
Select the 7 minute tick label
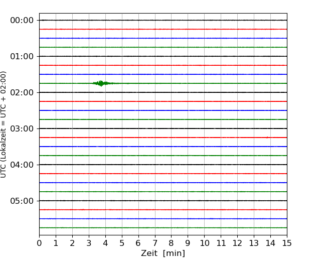click(x=155, y=243)
